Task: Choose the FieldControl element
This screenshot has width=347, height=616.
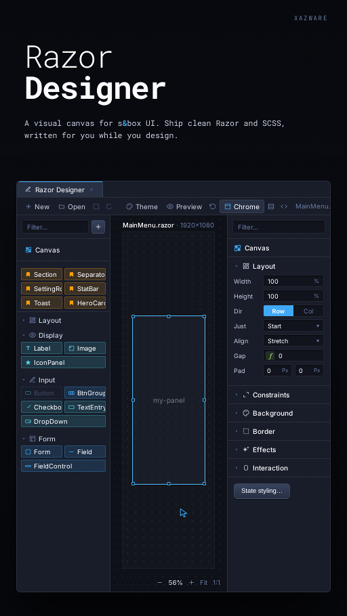Action: click(63, 466)
